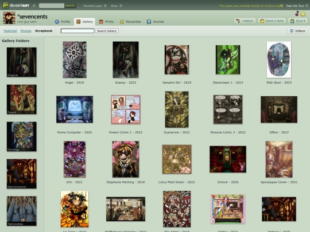Viewport: 310px width, 232px height.
Task: Open the pink-bordered clown classroom thumbnail
Action: tap(228, 209)
